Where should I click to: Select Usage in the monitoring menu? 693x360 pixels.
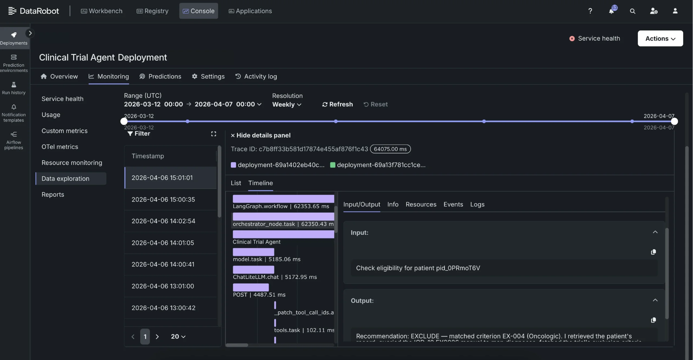click(x=51, y=115)
